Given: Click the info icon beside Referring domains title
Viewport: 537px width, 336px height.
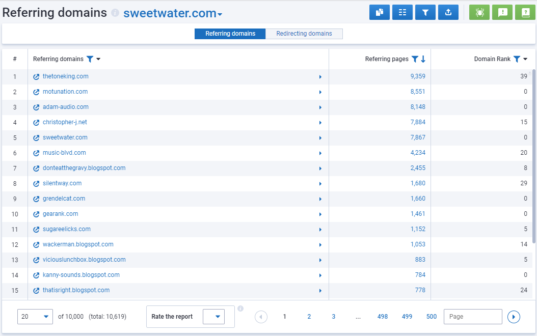Looking at the screenshot, I should 116,13.
